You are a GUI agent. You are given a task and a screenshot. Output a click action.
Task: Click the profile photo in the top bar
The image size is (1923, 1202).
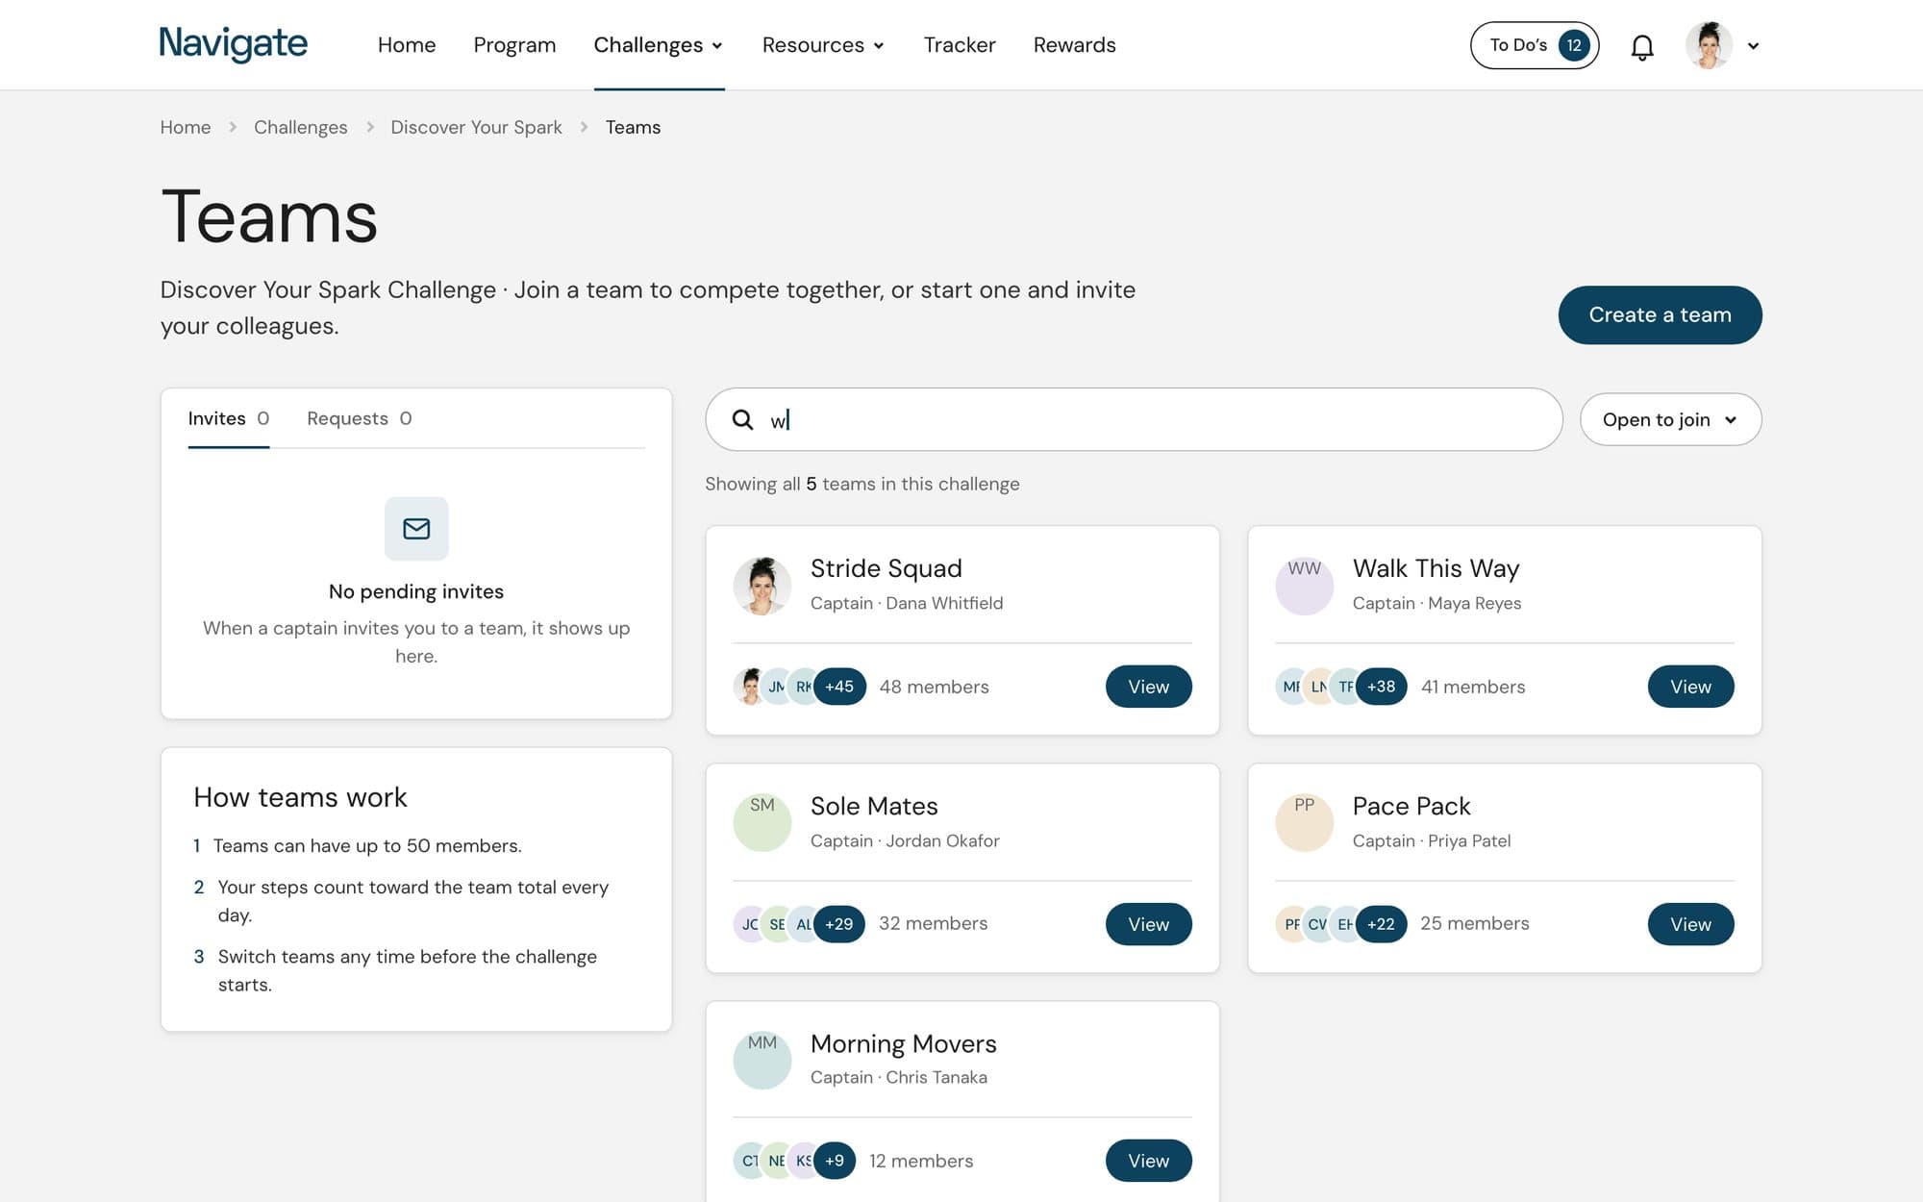point(1709,45)
